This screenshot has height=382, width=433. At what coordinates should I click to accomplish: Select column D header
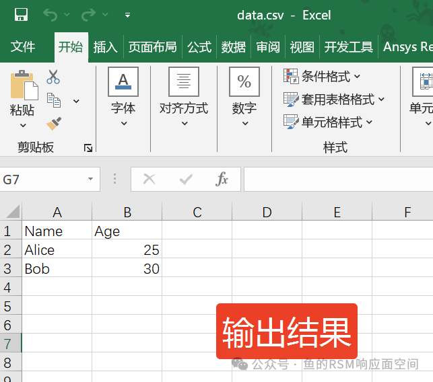tap(267, 212)
